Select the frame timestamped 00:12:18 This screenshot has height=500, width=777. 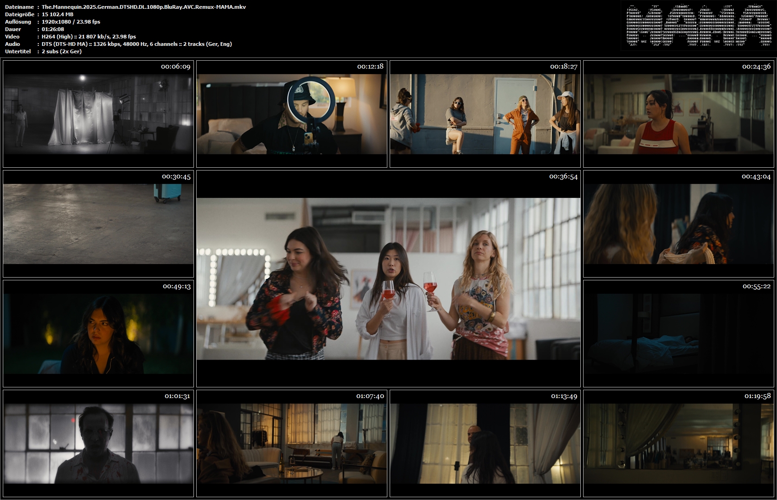click(x=292, y=114)
